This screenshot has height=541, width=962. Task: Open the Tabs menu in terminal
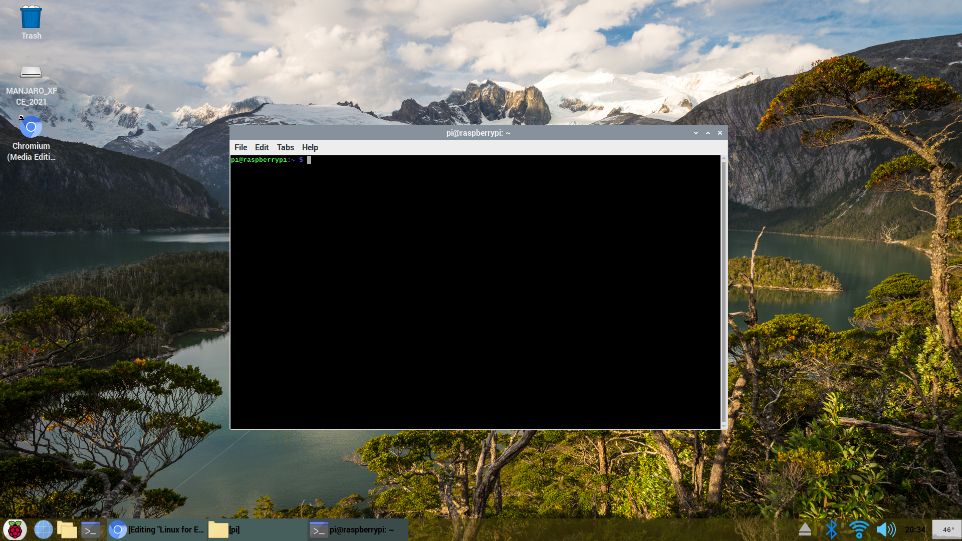[285, 147]
